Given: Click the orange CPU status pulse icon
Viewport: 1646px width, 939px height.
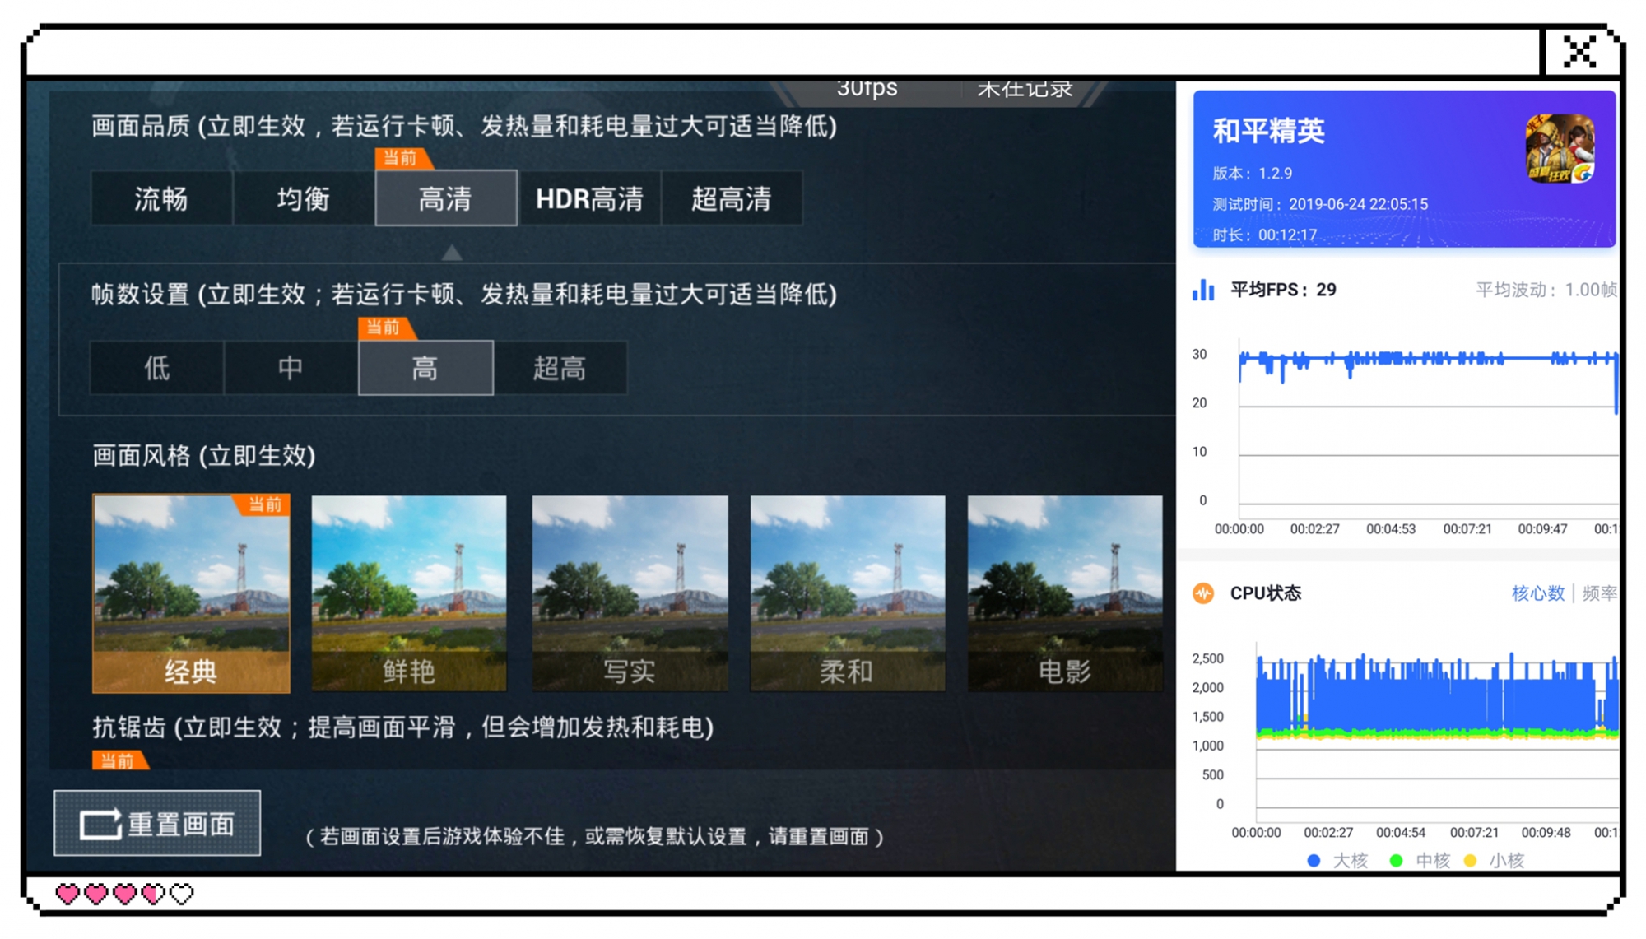Looking at the screenshot, I should click(x=1203, y=593).
